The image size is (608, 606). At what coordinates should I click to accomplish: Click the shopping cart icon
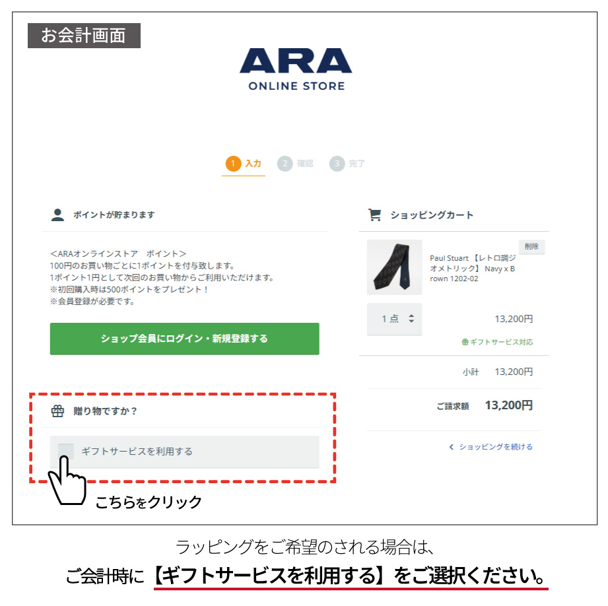pyautogui.click(x=374, y=215)
